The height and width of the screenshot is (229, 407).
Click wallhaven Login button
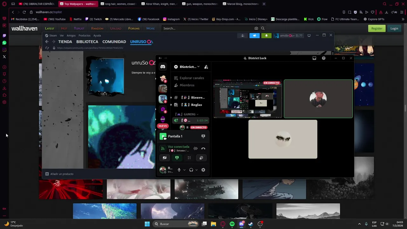[x=394, y=28]
